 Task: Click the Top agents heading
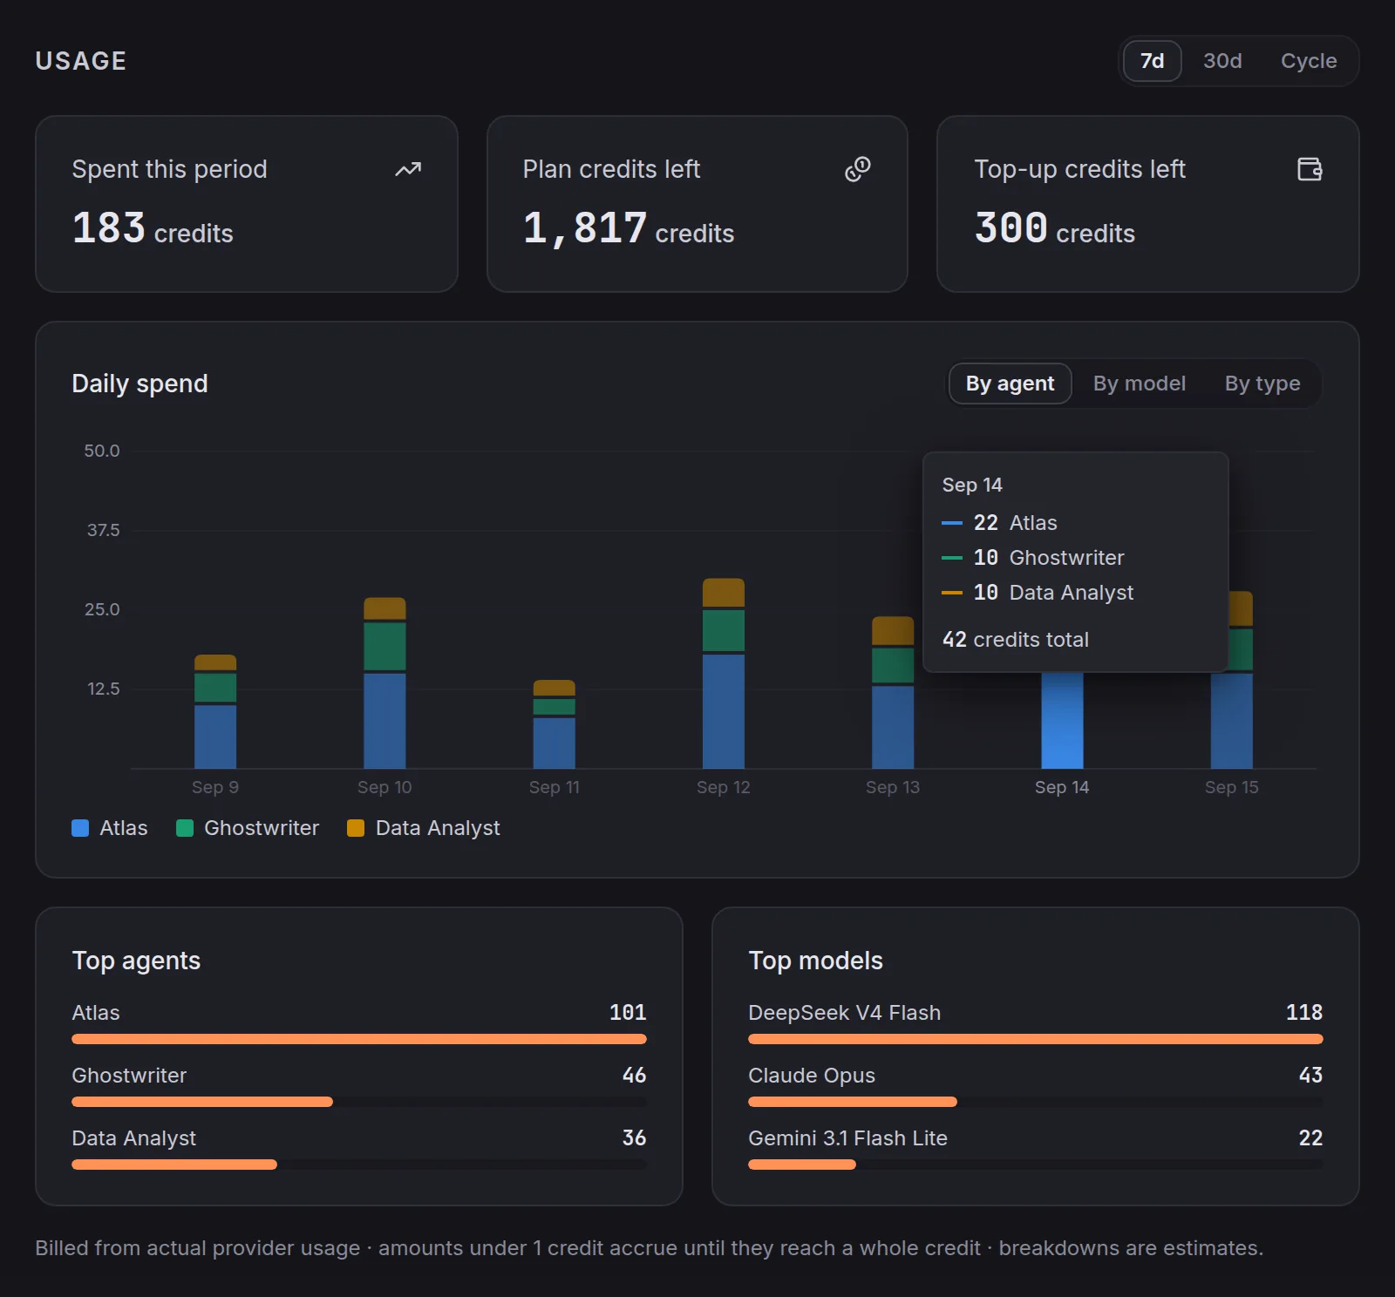pyautogui.click(x=136, y=961)
